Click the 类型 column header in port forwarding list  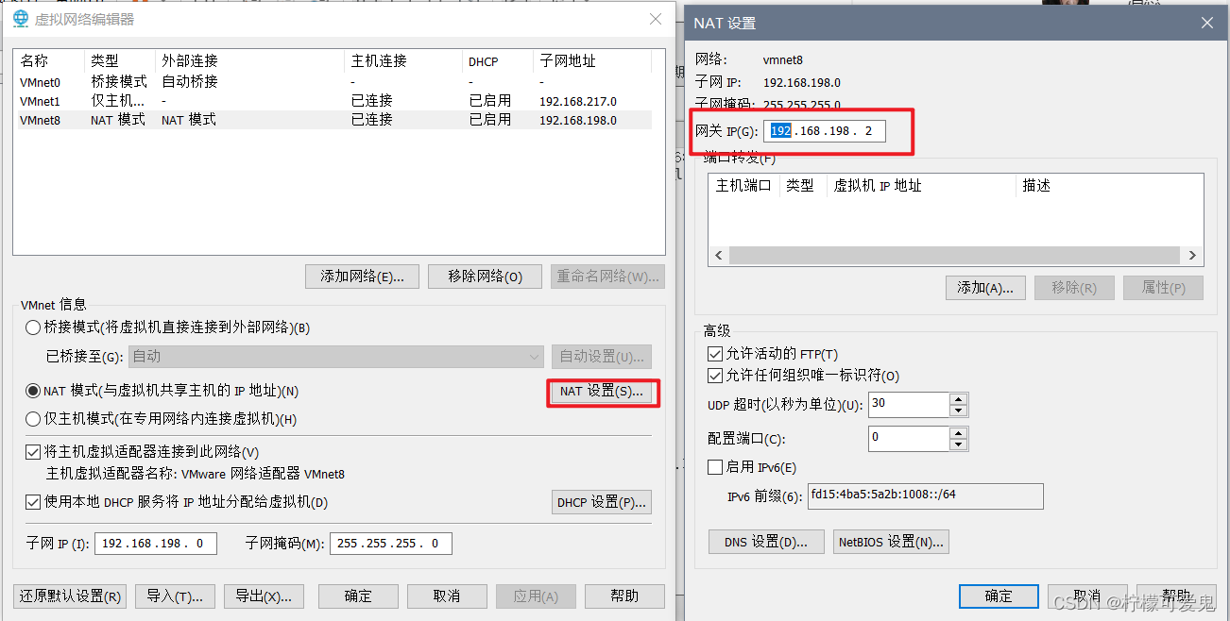tap(803, 185)
